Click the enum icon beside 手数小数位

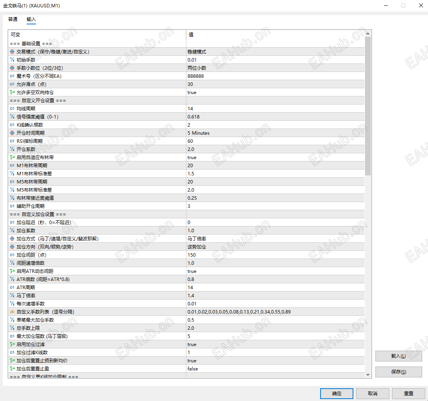(x=12, y=68)
